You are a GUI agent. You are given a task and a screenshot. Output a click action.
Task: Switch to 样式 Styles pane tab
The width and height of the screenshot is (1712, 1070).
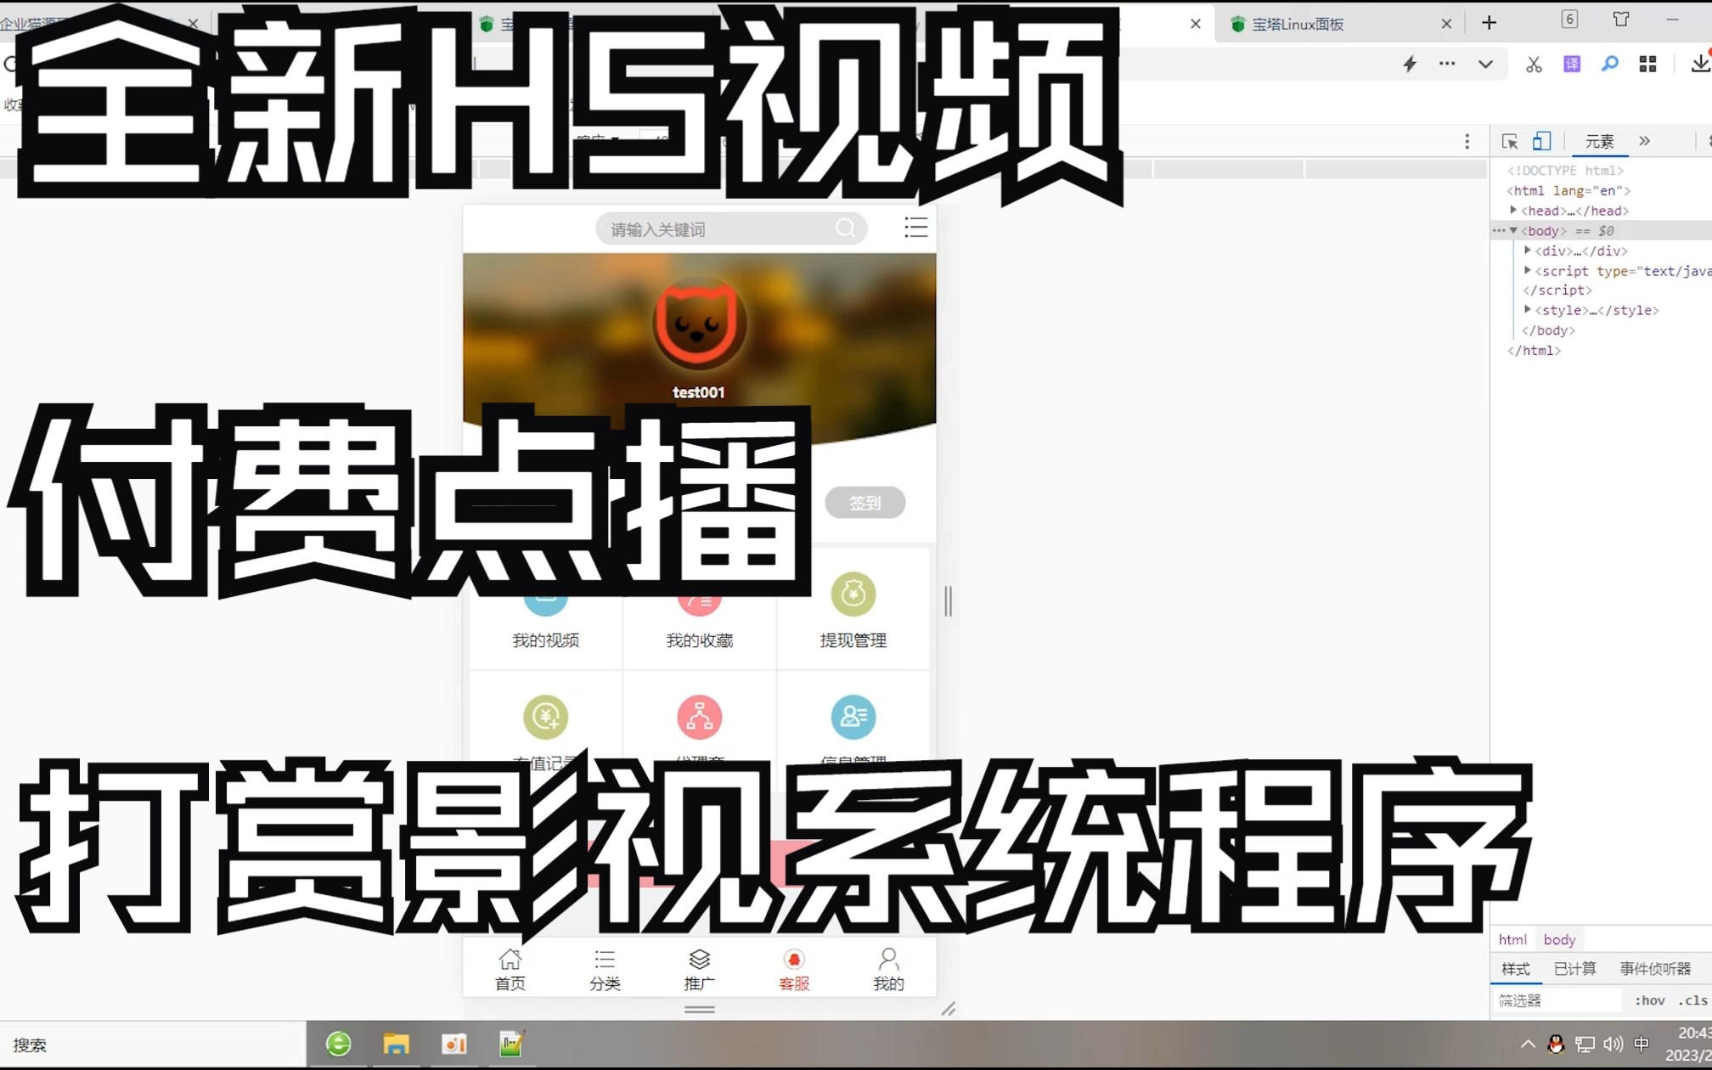1516,969
